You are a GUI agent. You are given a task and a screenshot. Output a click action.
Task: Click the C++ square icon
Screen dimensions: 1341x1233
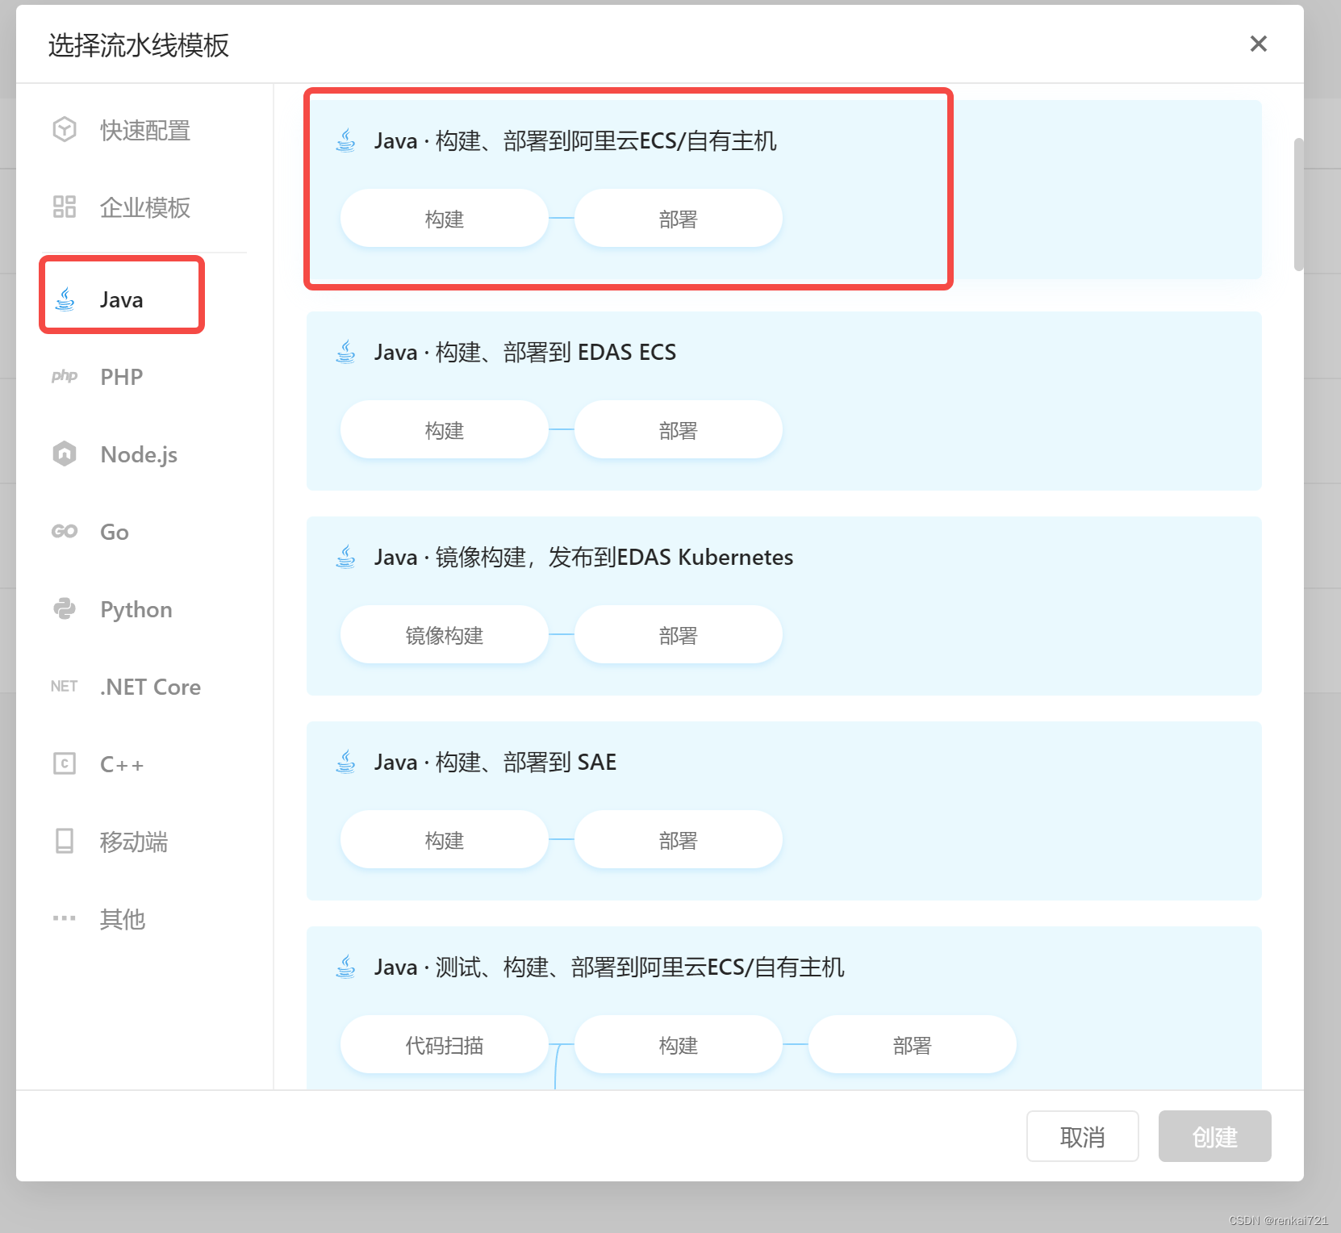65,763
